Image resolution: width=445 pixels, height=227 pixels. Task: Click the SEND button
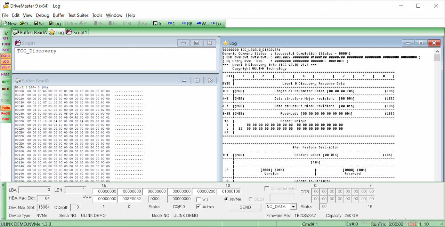pos(245,207)
